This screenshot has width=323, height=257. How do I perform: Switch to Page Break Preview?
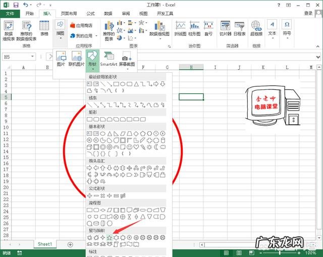(x=252, y=252)
